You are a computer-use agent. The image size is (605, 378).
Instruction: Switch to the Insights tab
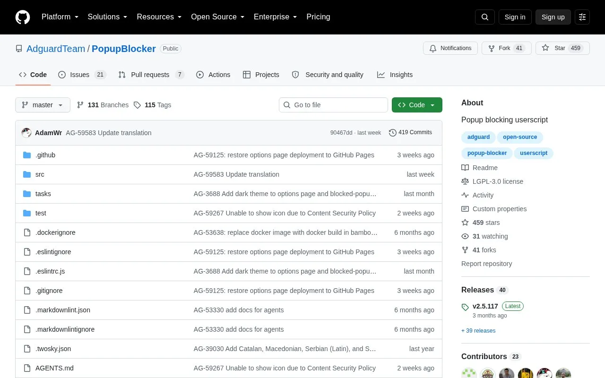(x=395, y=75)
